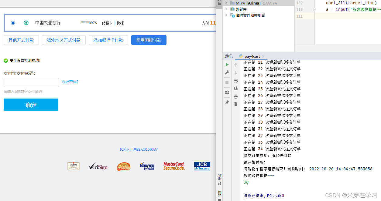Click the print icon in Run console
The height and width of the screenshot is (201, 381).
pos(236,96)
